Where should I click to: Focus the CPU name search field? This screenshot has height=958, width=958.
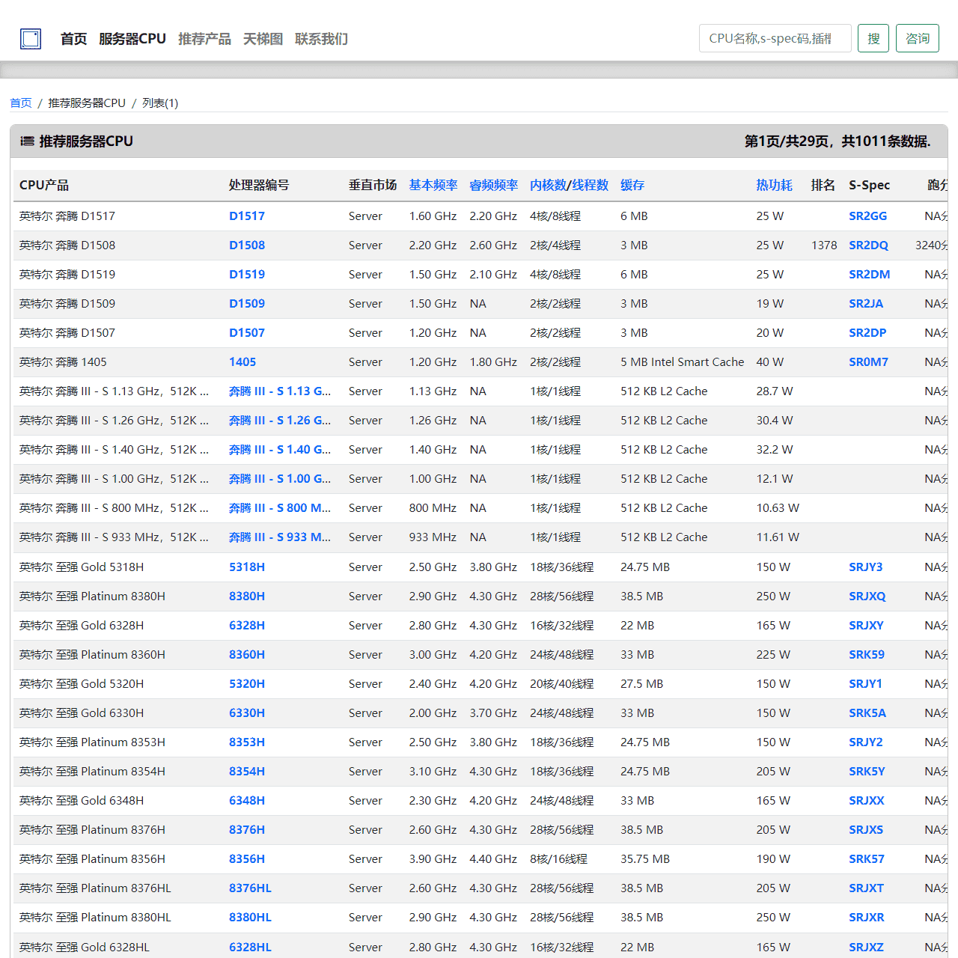[x=775, y=38]
